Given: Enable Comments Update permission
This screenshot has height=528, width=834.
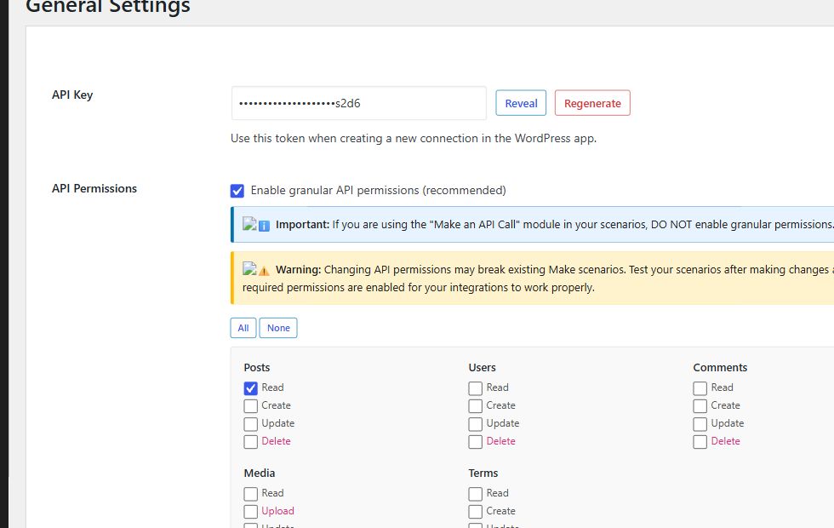Looking at the screenshot, I should pos(700,424).
